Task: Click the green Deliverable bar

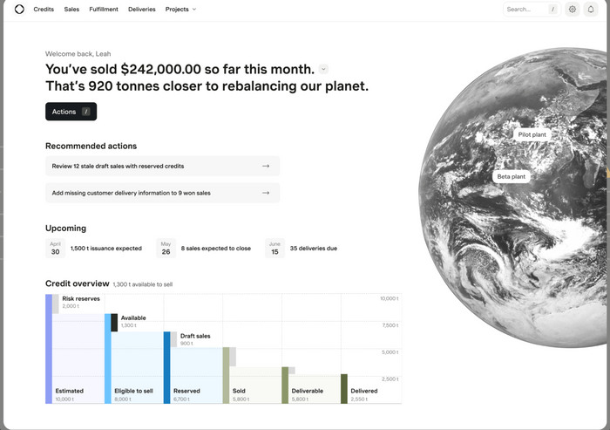Action: (285, 386)
